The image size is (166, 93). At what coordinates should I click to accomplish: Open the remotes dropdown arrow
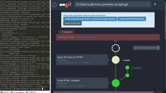point(158,48)
